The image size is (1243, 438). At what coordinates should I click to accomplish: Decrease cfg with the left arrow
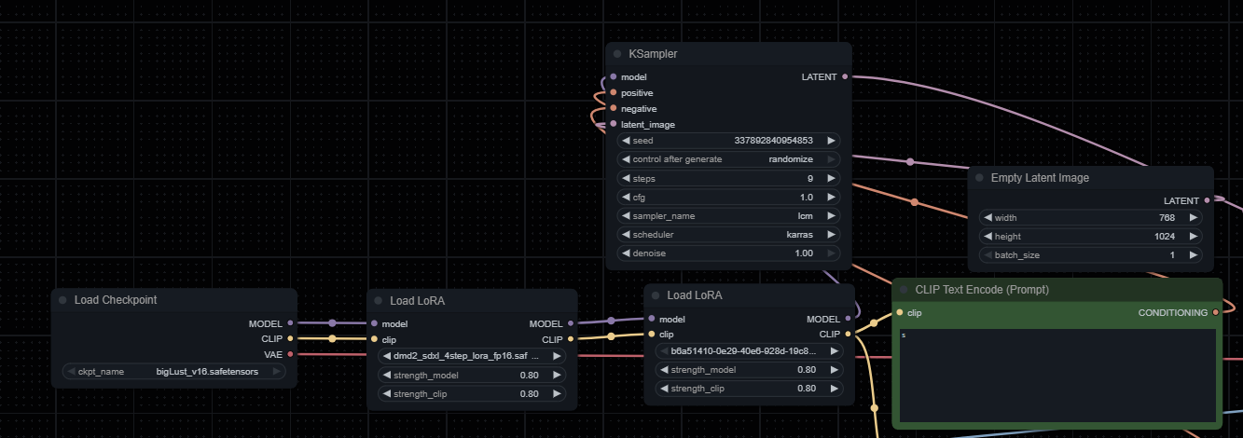coord(627,198)
